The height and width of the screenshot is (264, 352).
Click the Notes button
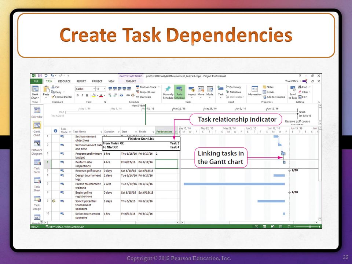pyautogui.click(x=268, y=87)
